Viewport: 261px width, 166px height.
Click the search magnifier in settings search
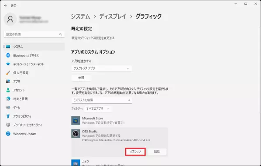click(x=61, y=34)
